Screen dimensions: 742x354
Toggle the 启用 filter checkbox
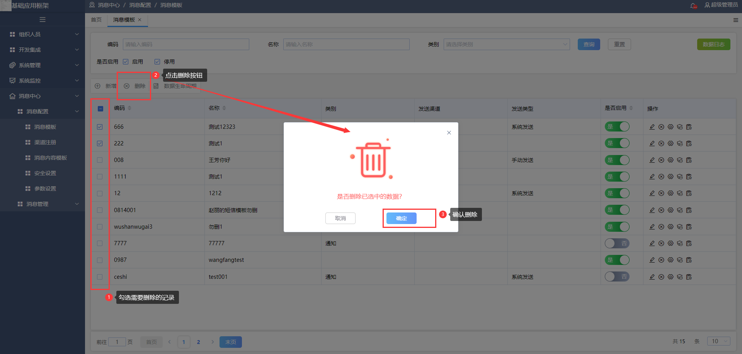126,62
